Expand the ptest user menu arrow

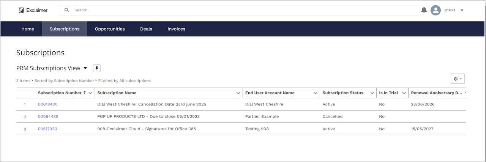462,10
